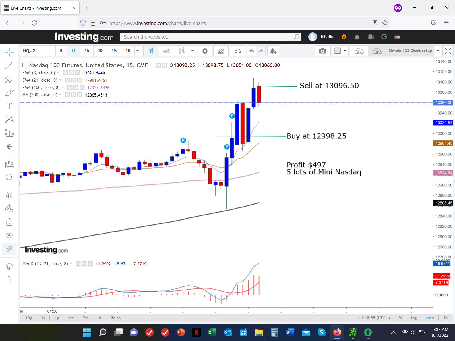The image size is (455, 341).
Task: Open settings for EMA 21 indicator
Action: (x=74, y=80)
